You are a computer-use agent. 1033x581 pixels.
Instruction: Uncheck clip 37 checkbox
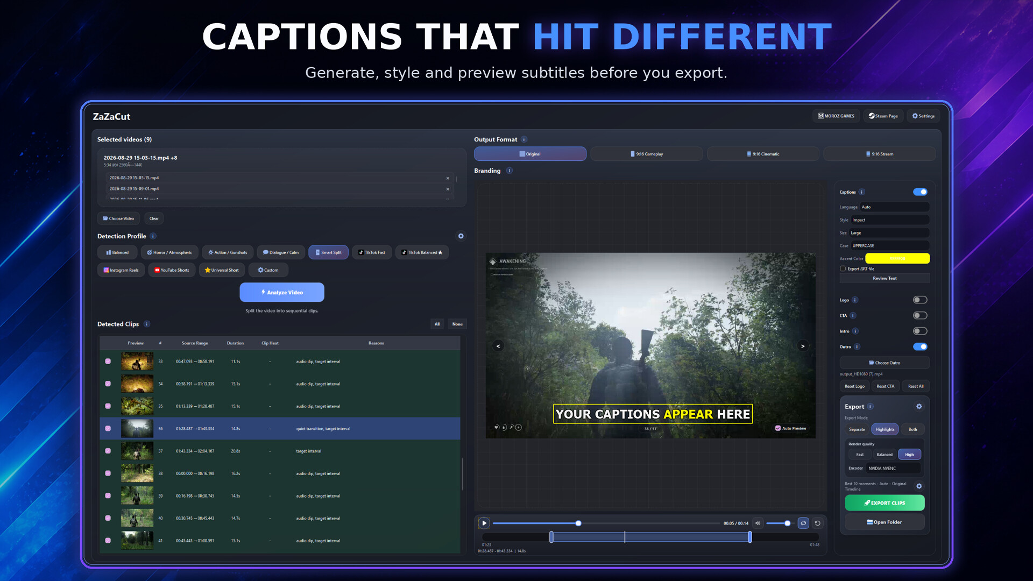[x=108, y=451]
